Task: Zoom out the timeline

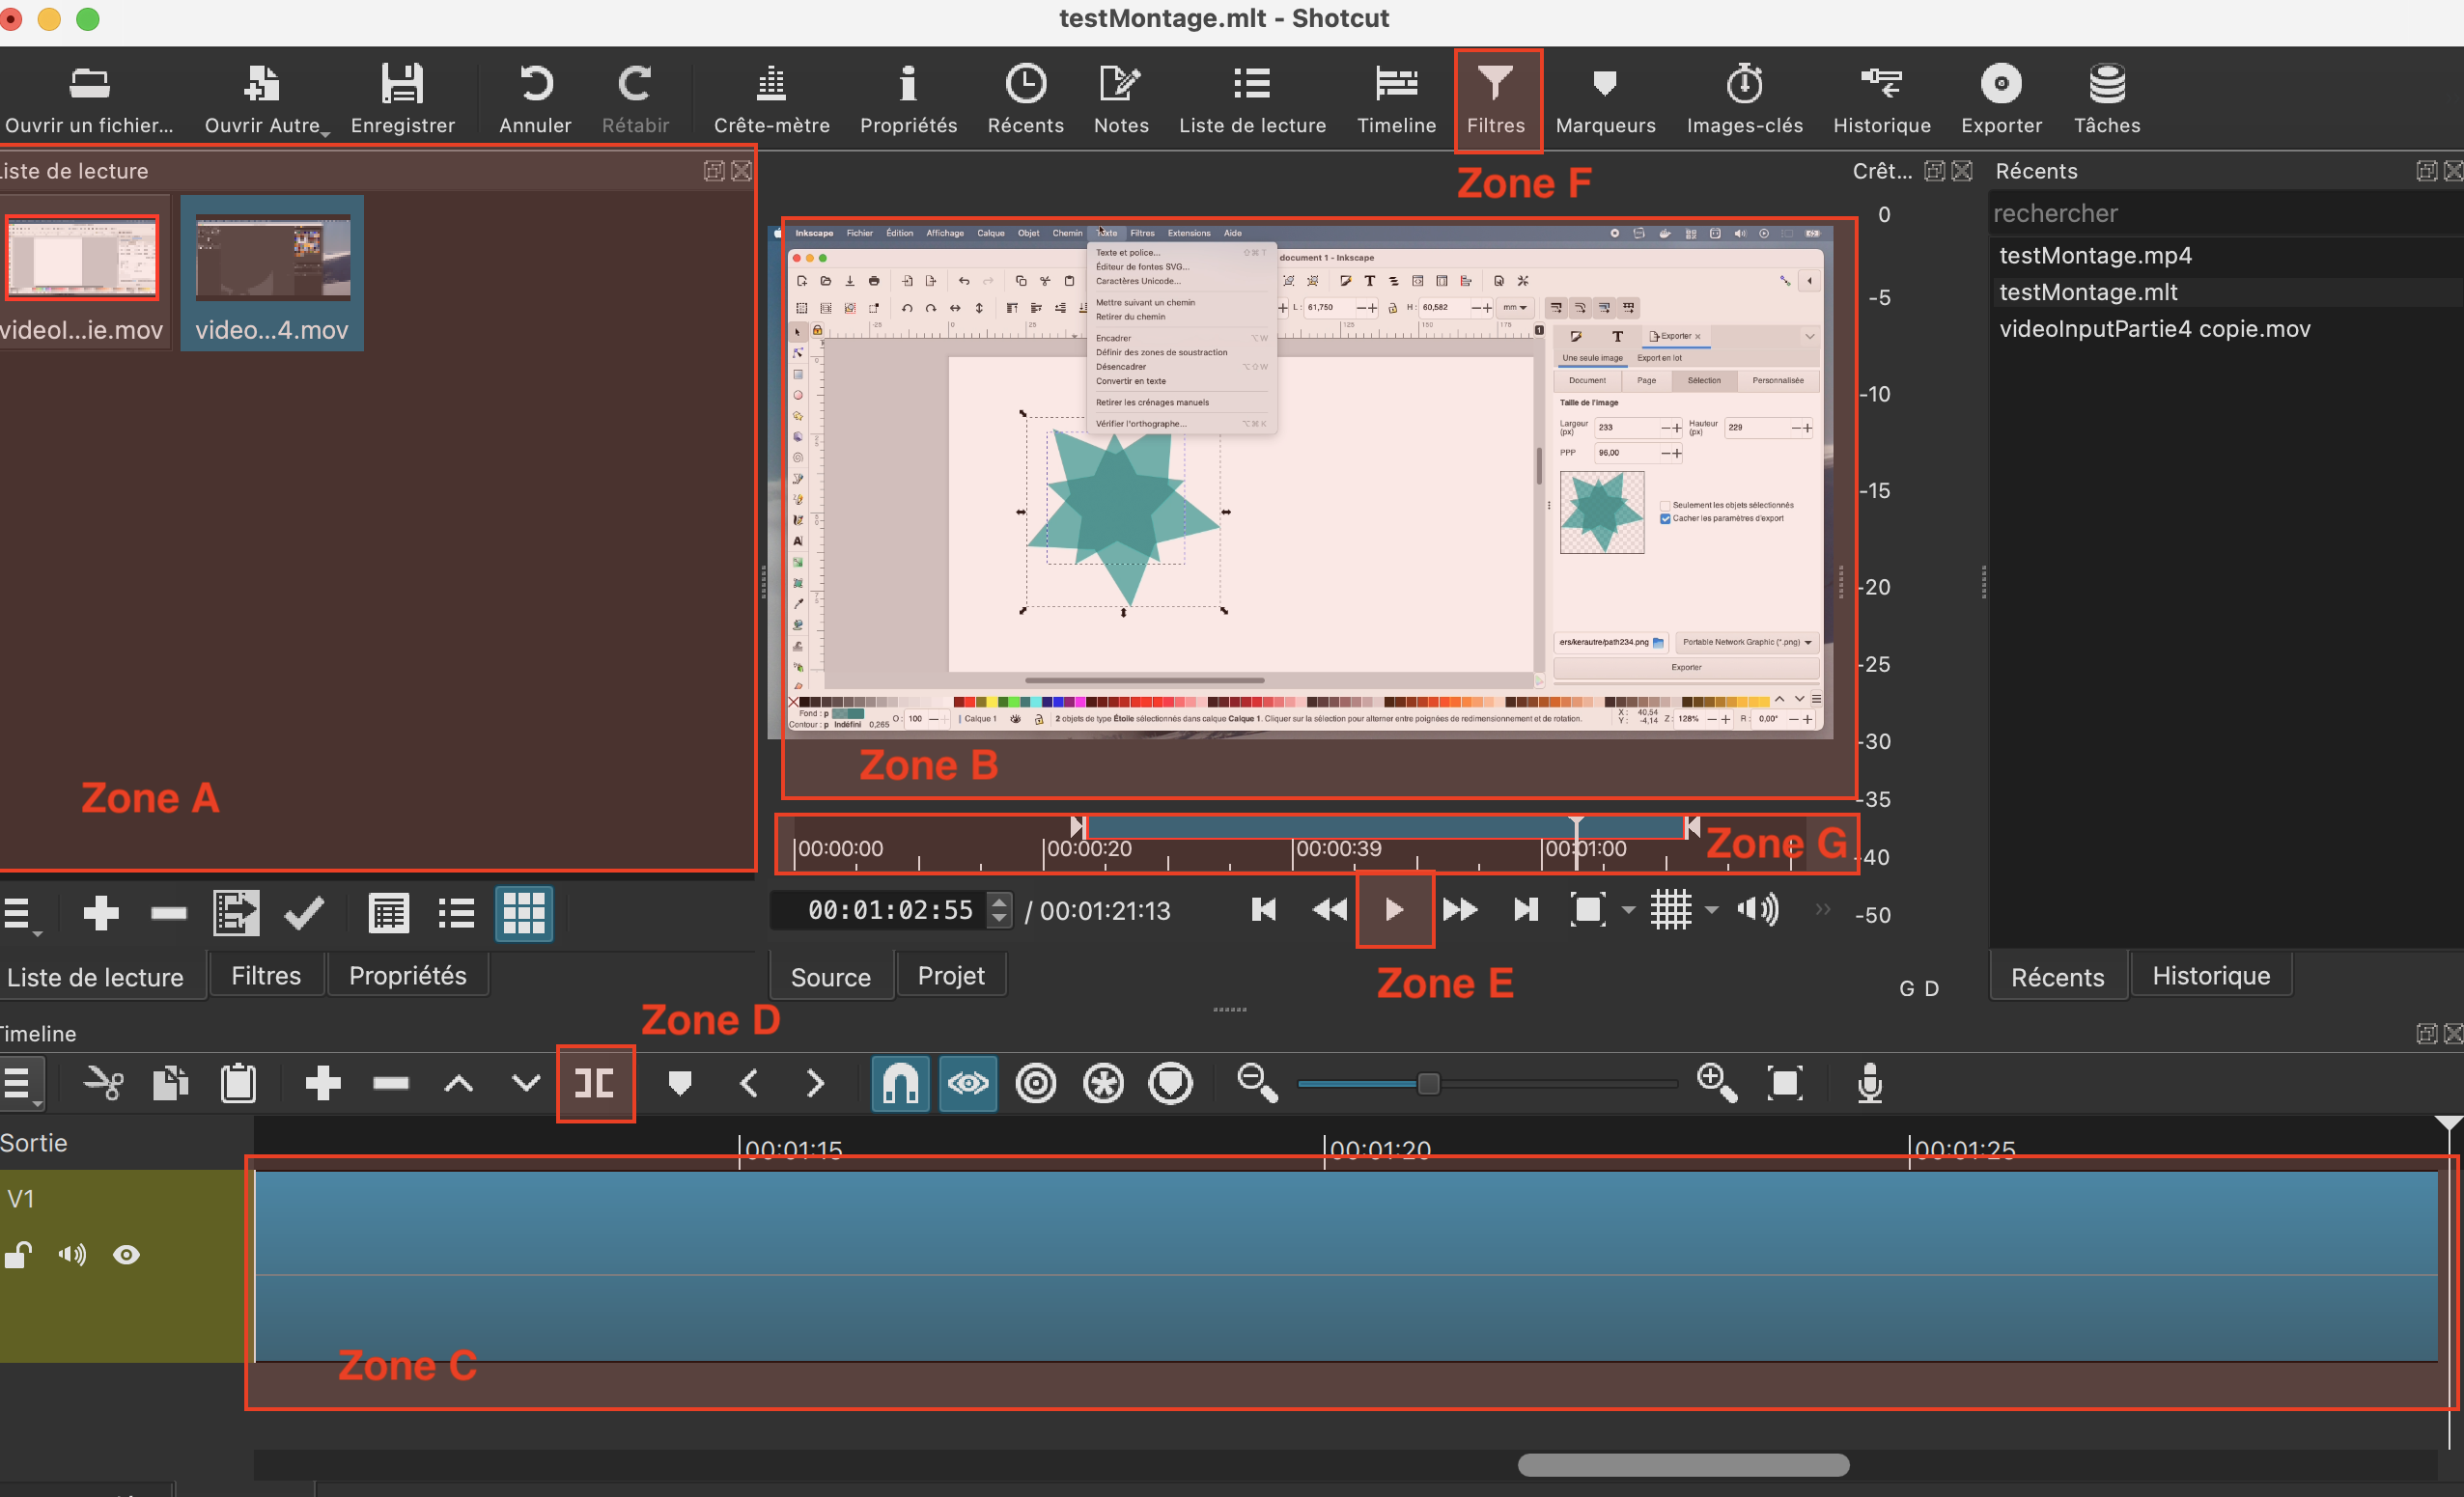Action: click(1257, 1083)
